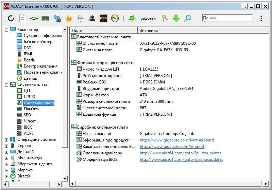The height and width of the screenshot is (190, 272).
Task: Collapse the Системна плата tree node
Action: click(6, 85)
